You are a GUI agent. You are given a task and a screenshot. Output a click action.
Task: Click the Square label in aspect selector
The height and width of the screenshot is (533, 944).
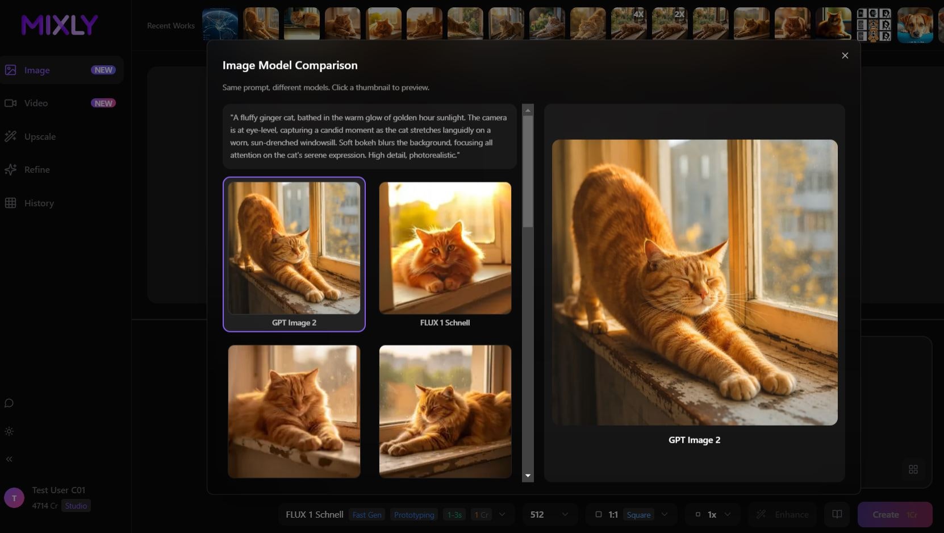click(x=638, y=515)
